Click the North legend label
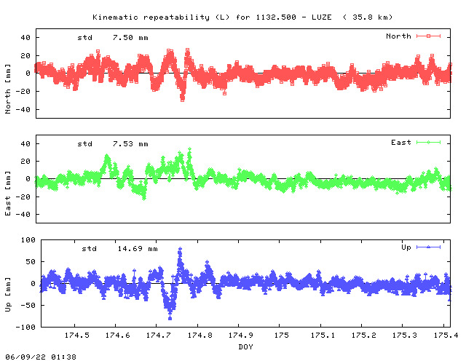This screenshot has width=466, height=361. (398, 36)
